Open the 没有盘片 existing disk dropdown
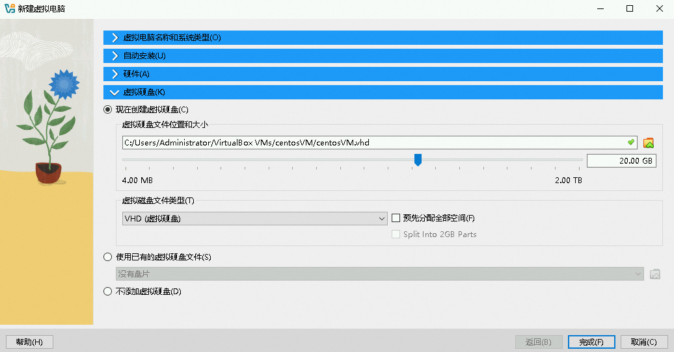The height and width of the screenshot is (352, 674). pyautogui.click(x=379, y=274)
